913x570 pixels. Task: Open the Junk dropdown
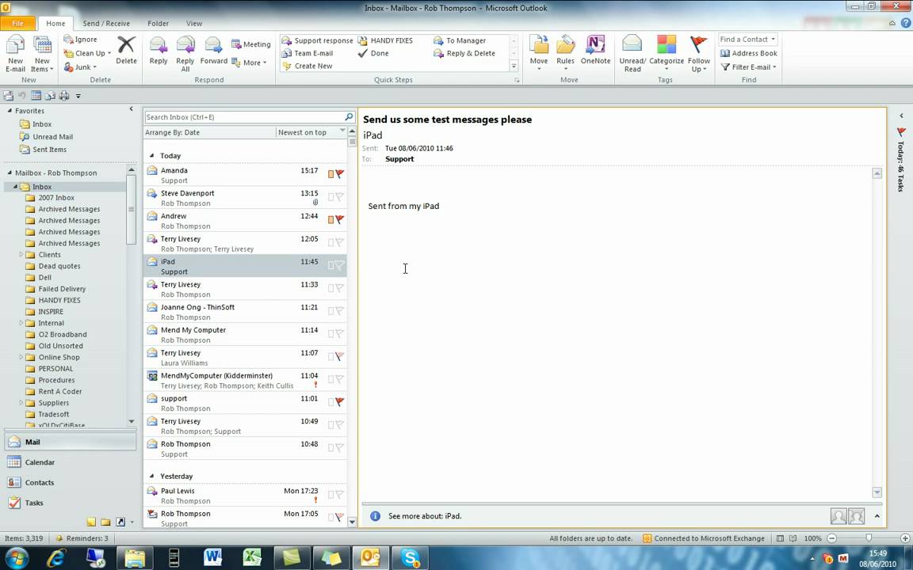click(x=80, y=66)
